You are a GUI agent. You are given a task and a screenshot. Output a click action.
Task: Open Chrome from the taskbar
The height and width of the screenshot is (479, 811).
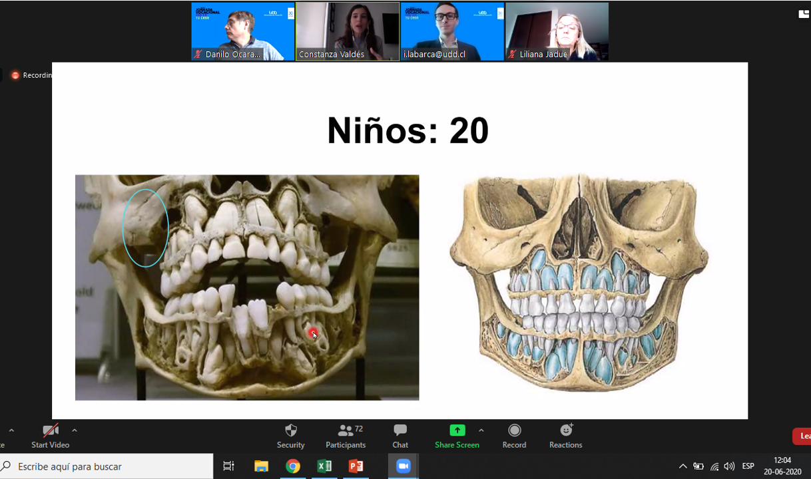coord(292,466)
